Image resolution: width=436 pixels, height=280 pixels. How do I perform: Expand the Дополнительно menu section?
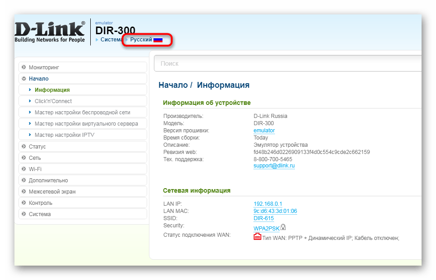point(83,180)
